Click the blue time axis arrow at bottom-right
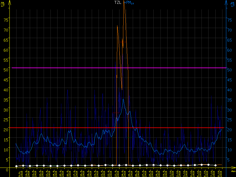The width and height of the screenshot is (236, 177). 233,167
